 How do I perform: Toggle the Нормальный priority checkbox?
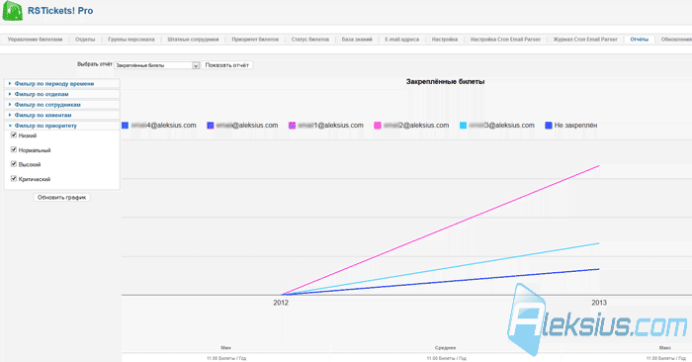coord(14,149)
